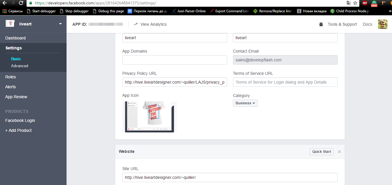
Task: Bookmark page with the star icon
Action: pyautogui.click(x=355, y=3)
